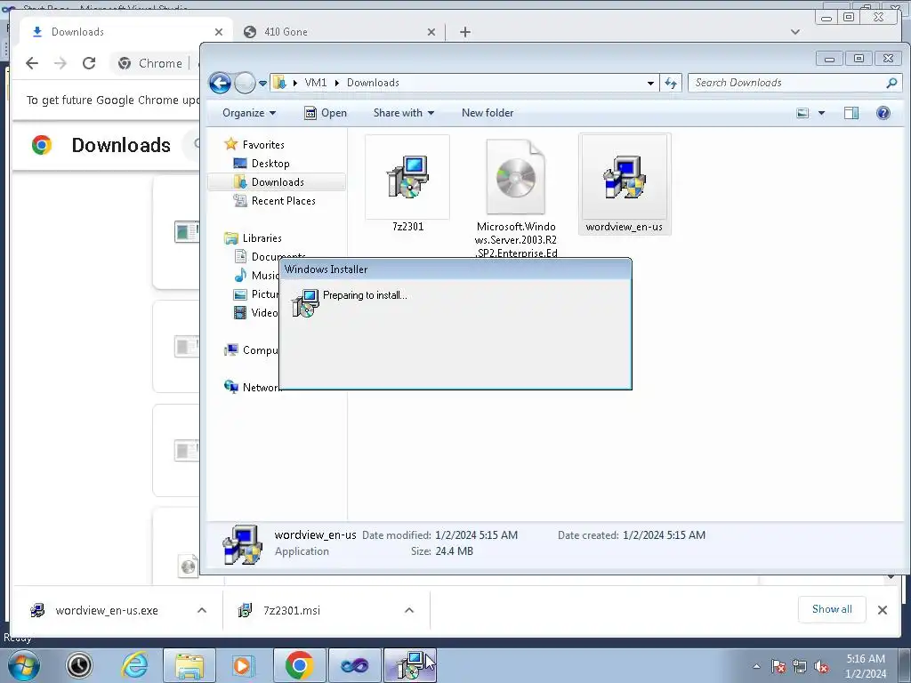Open Explorer help icon
Viewport: 911px width, 683px height.
[883, 113]
